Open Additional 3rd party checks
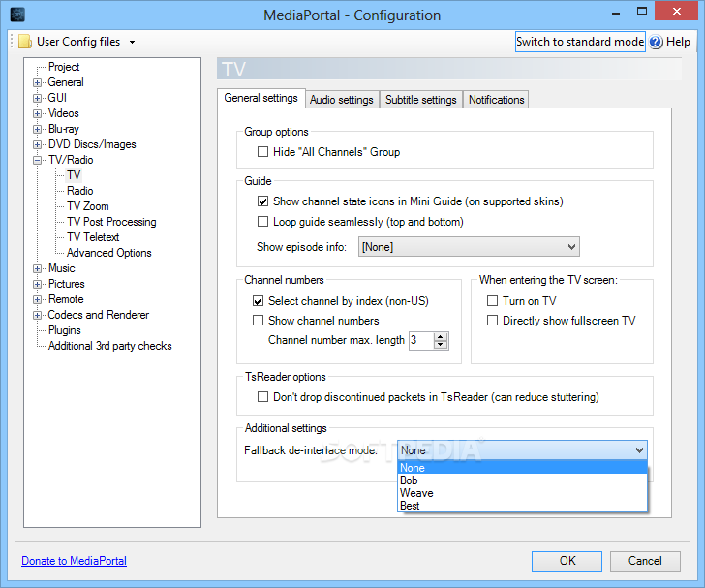The height and width of the screenshot is (588, 705). pos(110,346)
